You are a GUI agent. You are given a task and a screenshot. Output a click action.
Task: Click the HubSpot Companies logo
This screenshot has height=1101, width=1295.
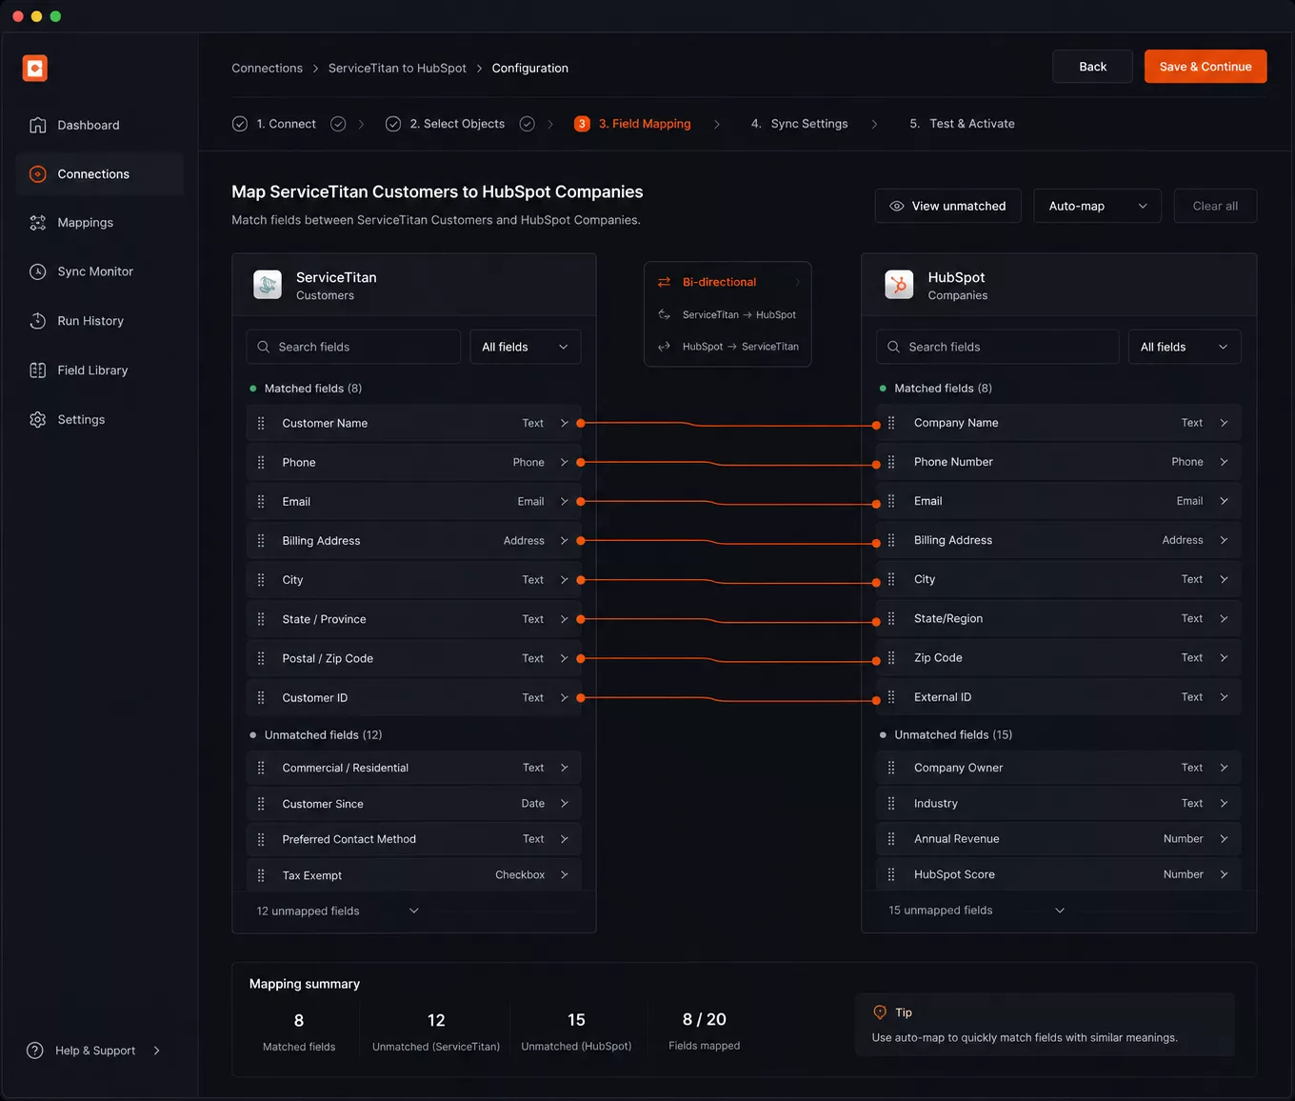899,285
